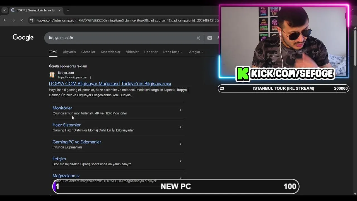Screen dimensions: 357x201
Task: Switch to the Alışveriş tab
Action: click(69, 52)
